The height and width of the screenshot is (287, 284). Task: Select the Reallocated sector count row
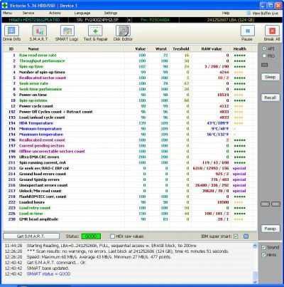(x=130, y=78)
